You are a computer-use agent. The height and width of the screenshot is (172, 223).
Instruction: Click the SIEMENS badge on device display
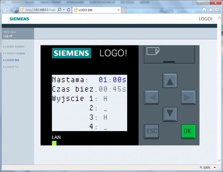tap(71, 53)
